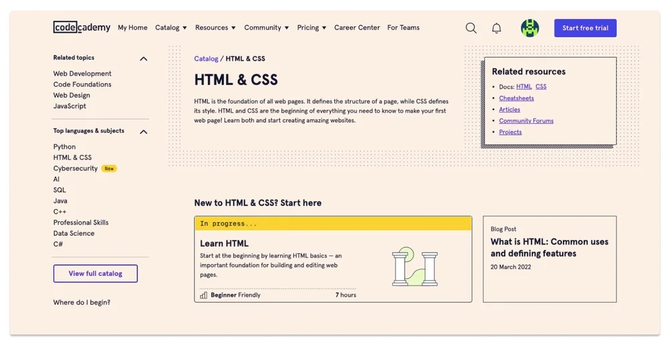Open For Teams page
670x345 pixels.
[403, 27]
